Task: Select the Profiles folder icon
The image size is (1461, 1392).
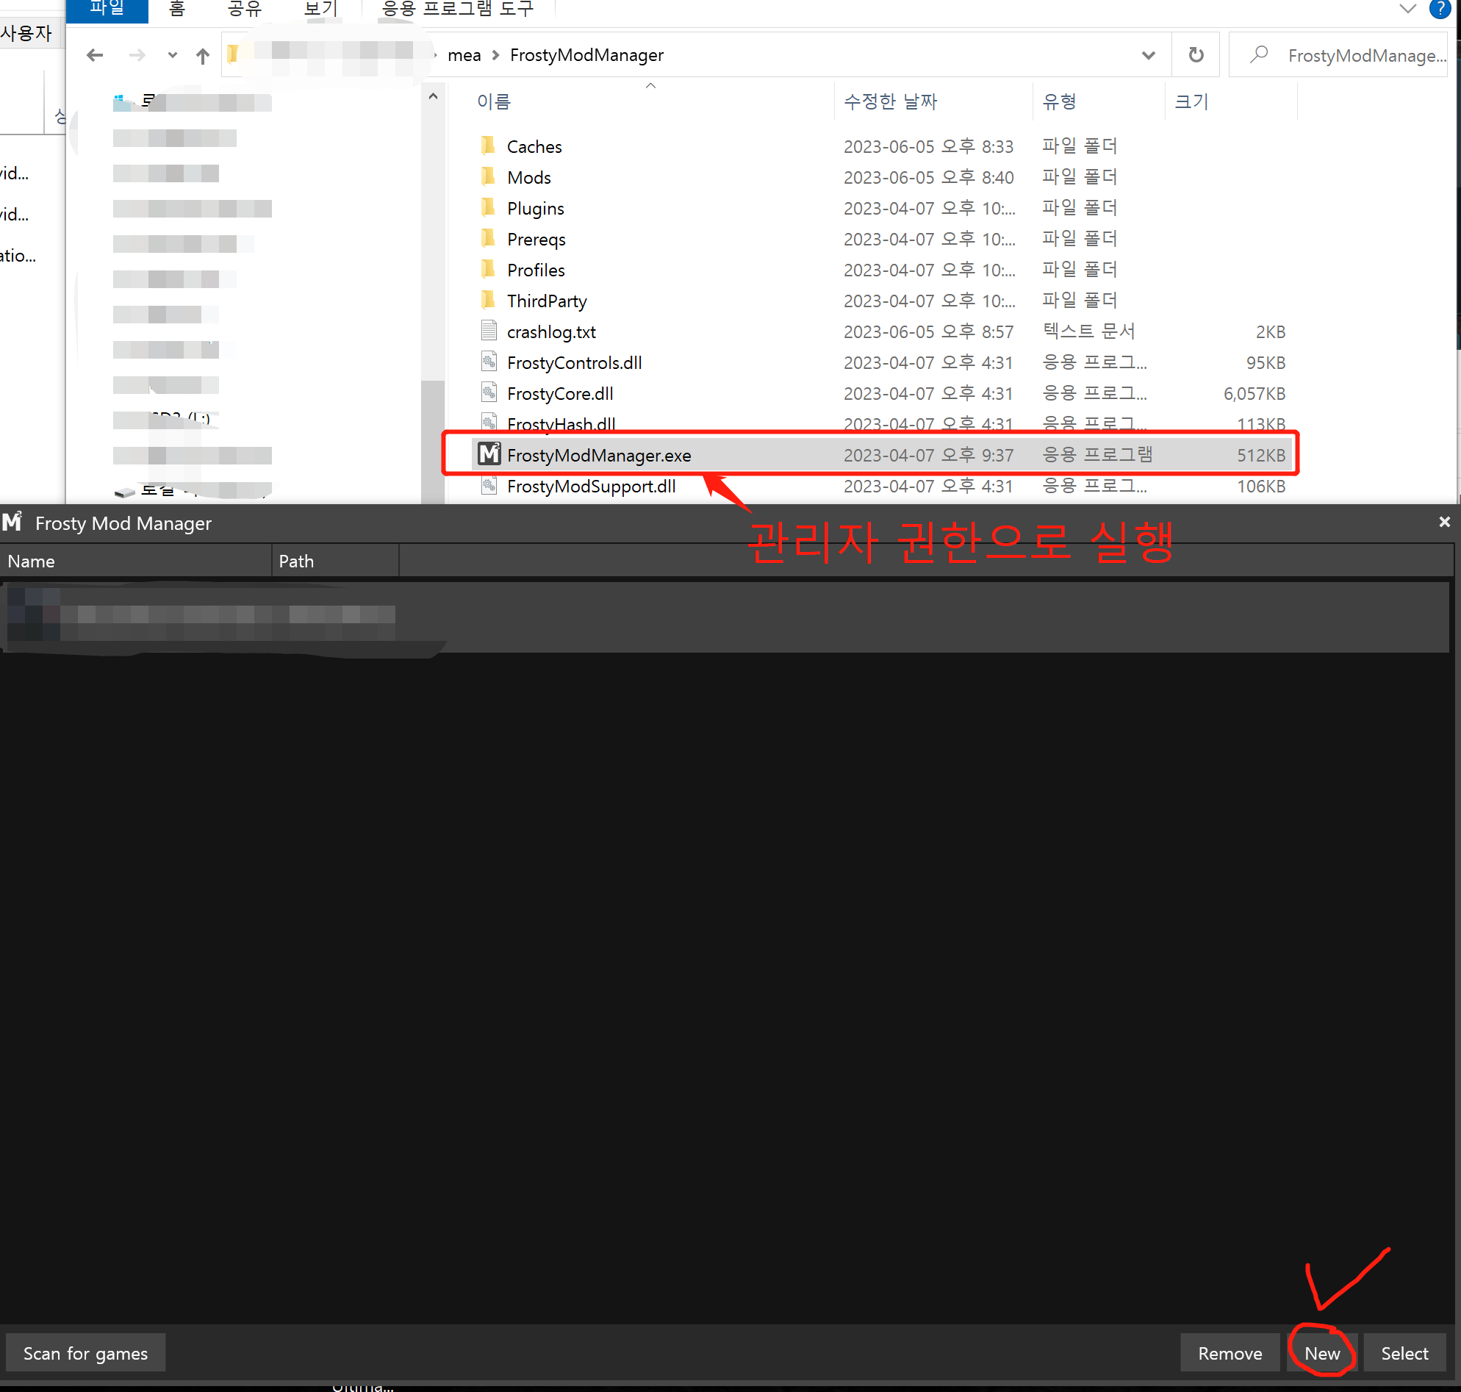Action: (488, 269)
